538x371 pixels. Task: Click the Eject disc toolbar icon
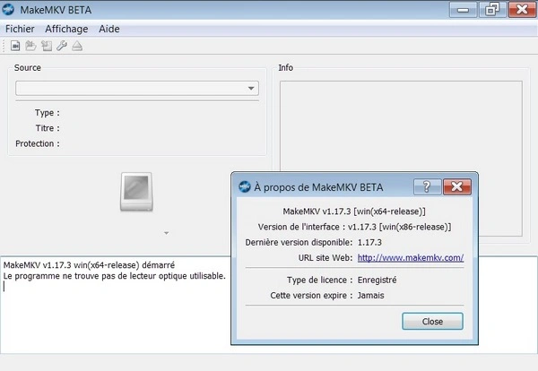[76, 46]
